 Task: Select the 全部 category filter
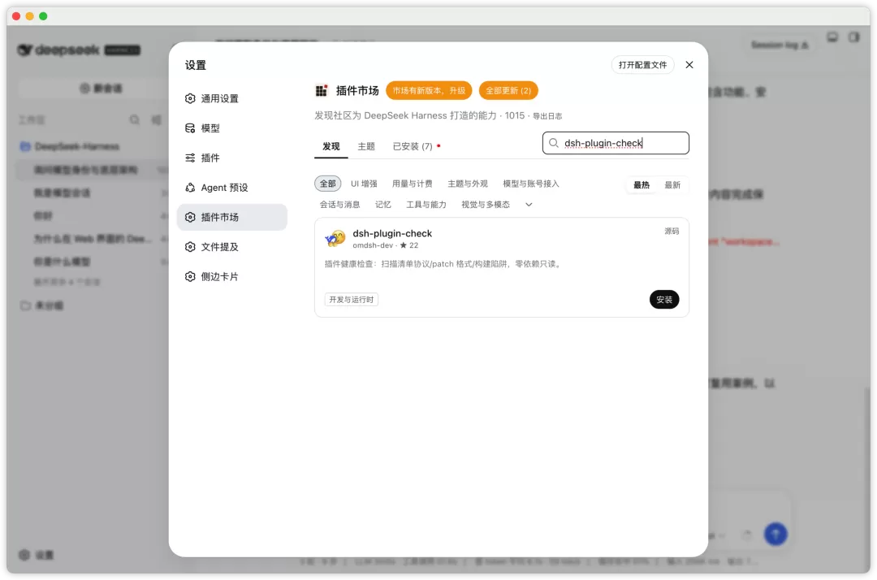[x=328, y=184]
